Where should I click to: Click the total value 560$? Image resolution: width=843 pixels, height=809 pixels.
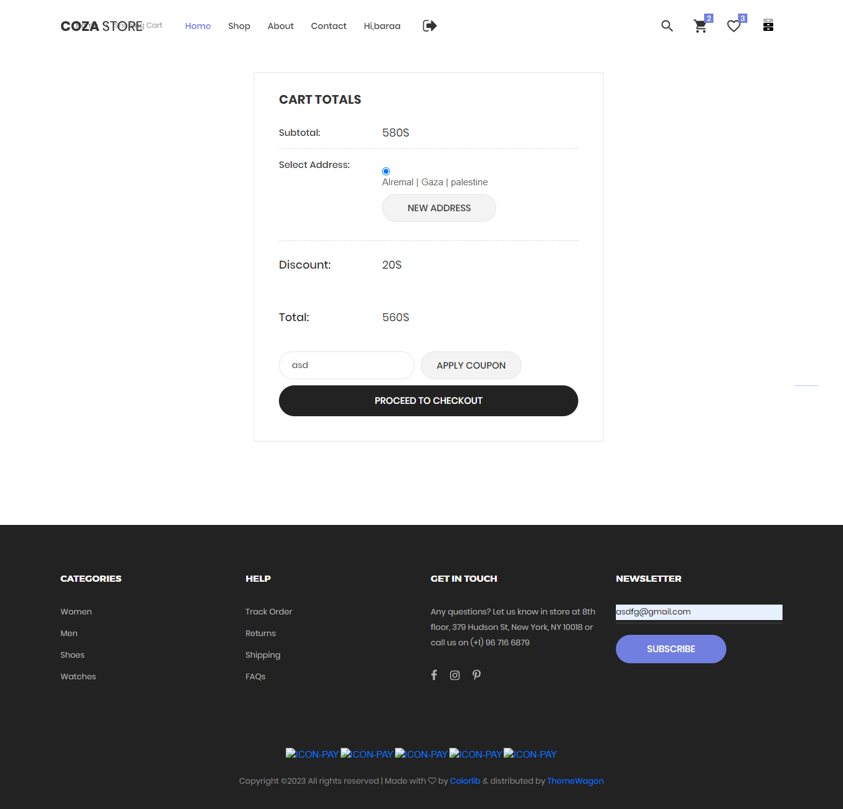tap(396, 317)
